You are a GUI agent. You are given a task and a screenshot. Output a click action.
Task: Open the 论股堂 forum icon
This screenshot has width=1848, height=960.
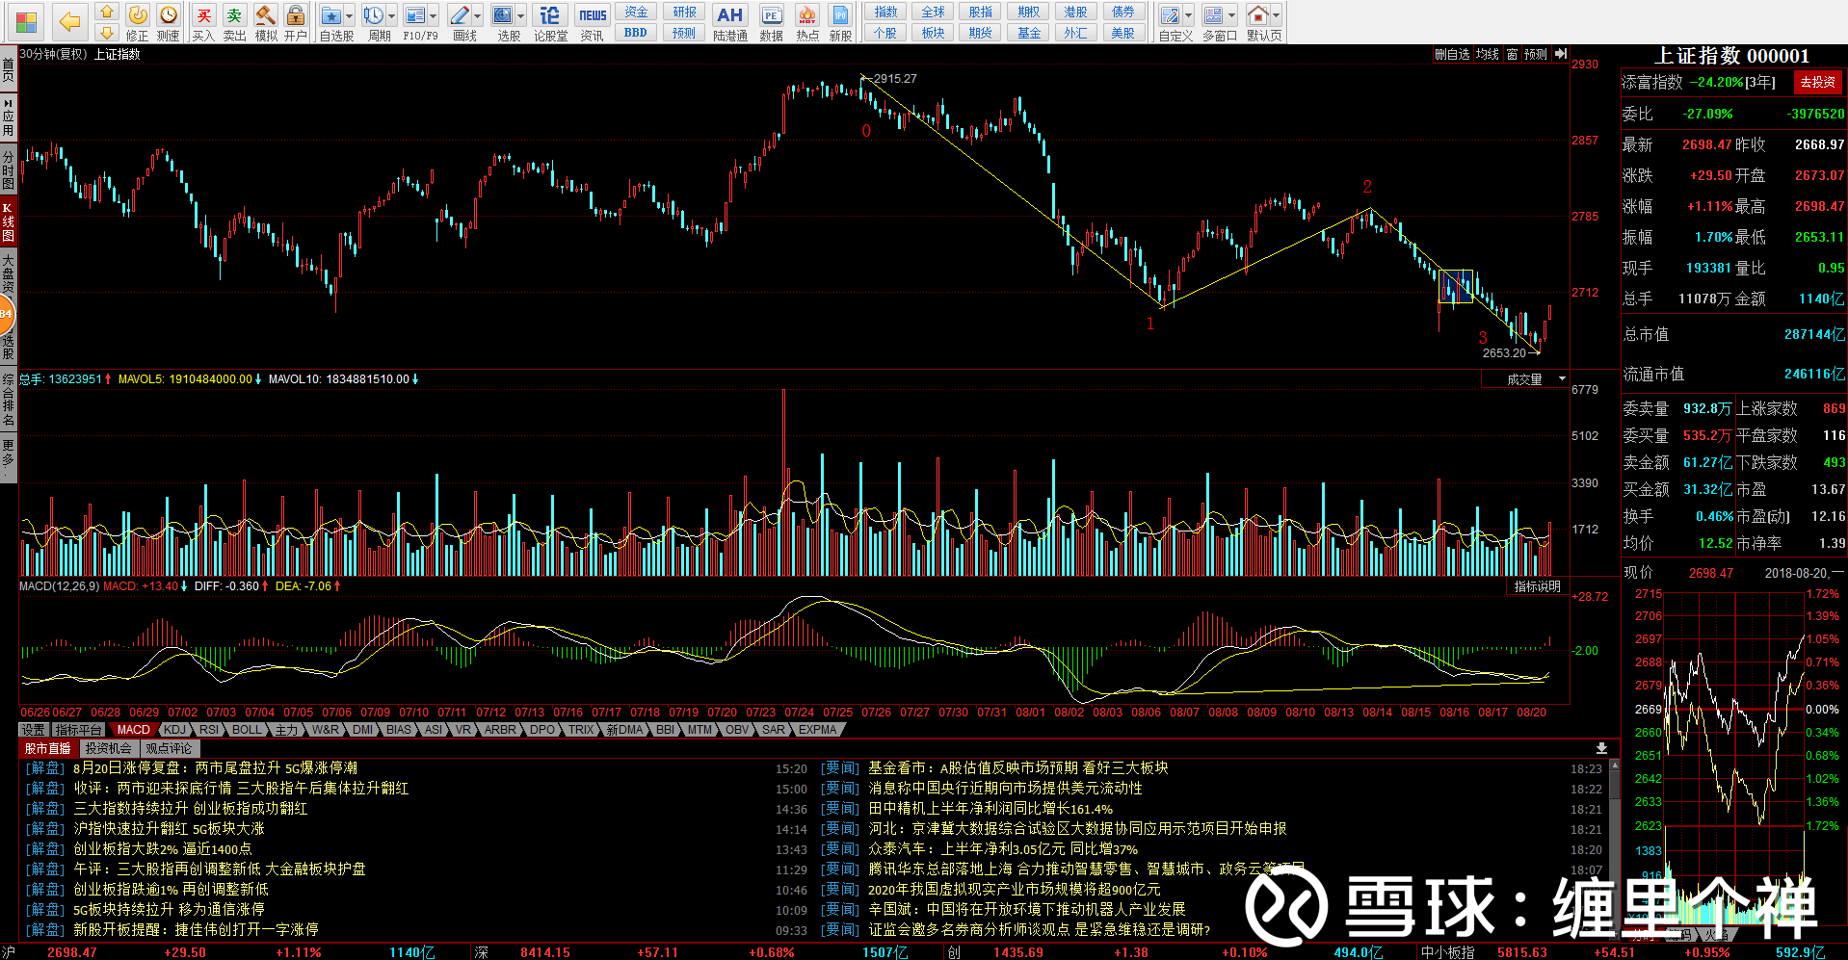click(550, 15)
